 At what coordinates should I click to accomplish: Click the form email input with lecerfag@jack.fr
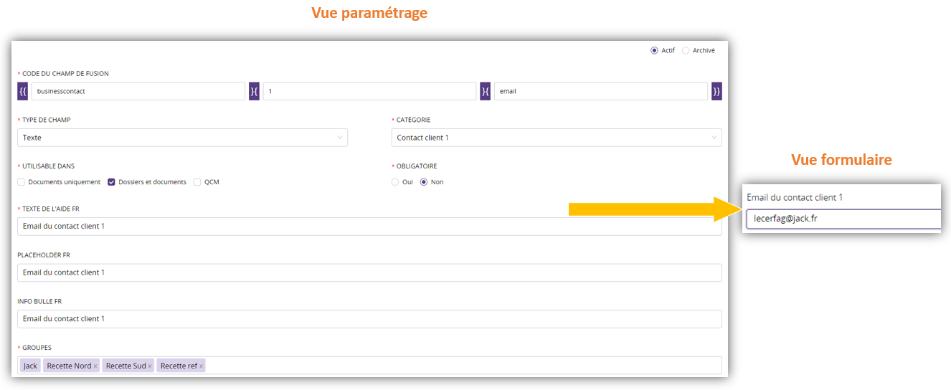point(843,219)
